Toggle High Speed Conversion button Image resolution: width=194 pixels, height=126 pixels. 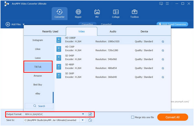click(172, 24)
